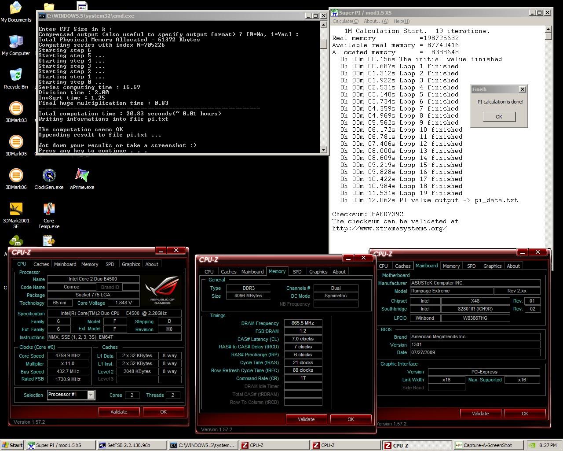The image size is (563, 451).
Task: Open My Documents desktop icon
Action: click(x=16, y=12)
